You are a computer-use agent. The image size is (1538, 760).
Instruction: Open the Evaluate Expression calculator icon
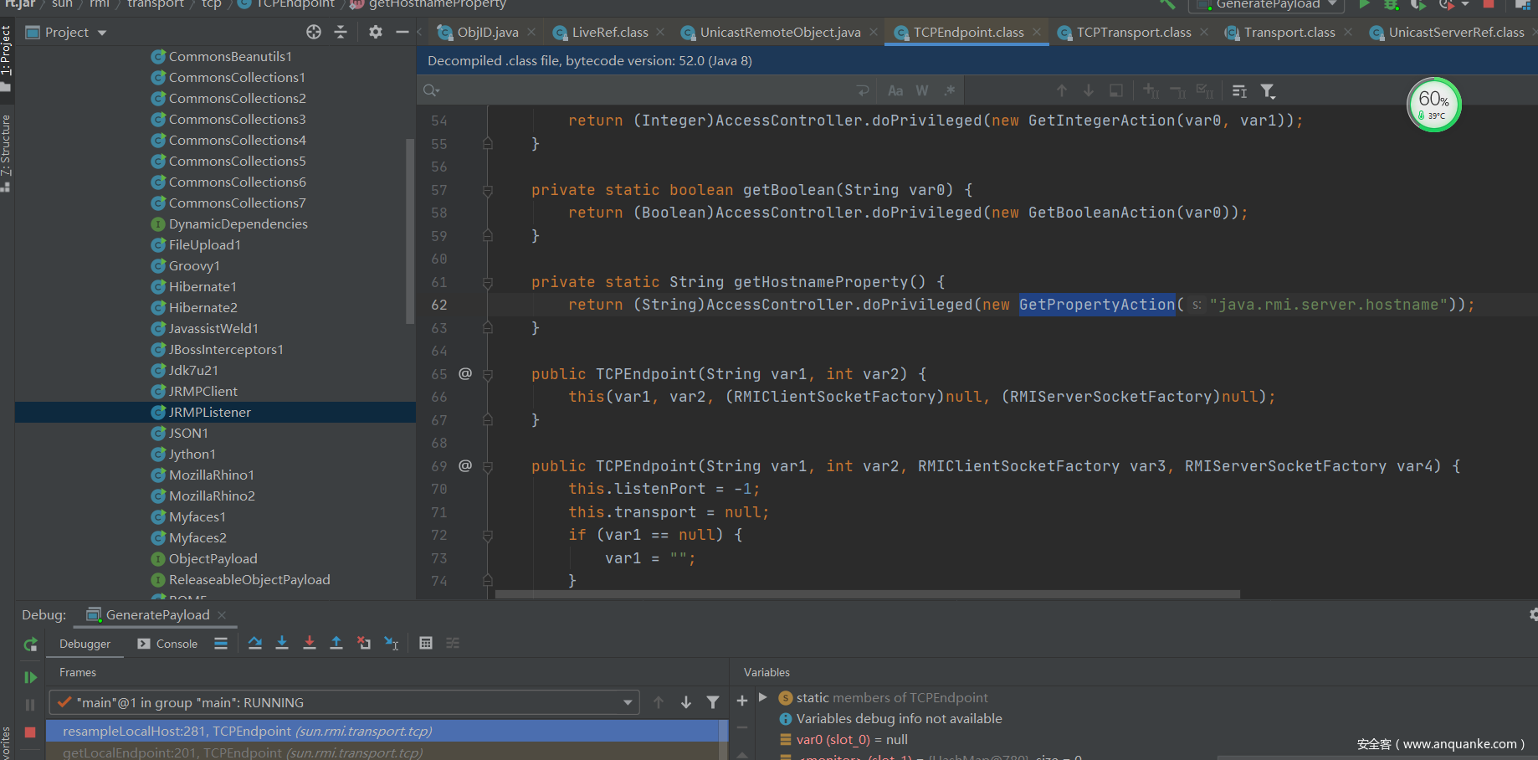426,643
